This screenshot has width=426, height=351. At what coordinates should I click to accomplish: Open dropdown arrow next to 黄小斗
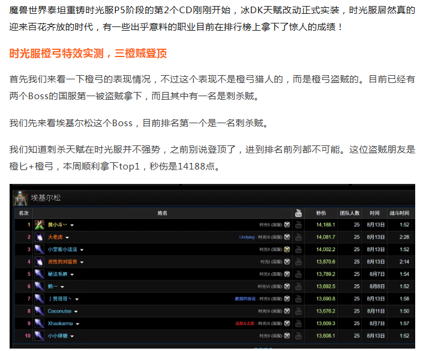point(72,225)
